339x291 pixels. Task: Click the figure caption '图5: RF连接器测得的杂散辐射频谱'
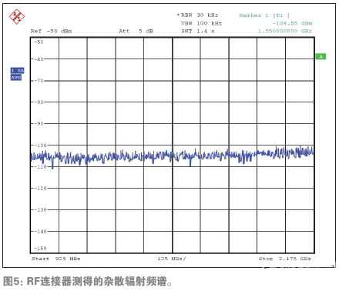(87, 282)
